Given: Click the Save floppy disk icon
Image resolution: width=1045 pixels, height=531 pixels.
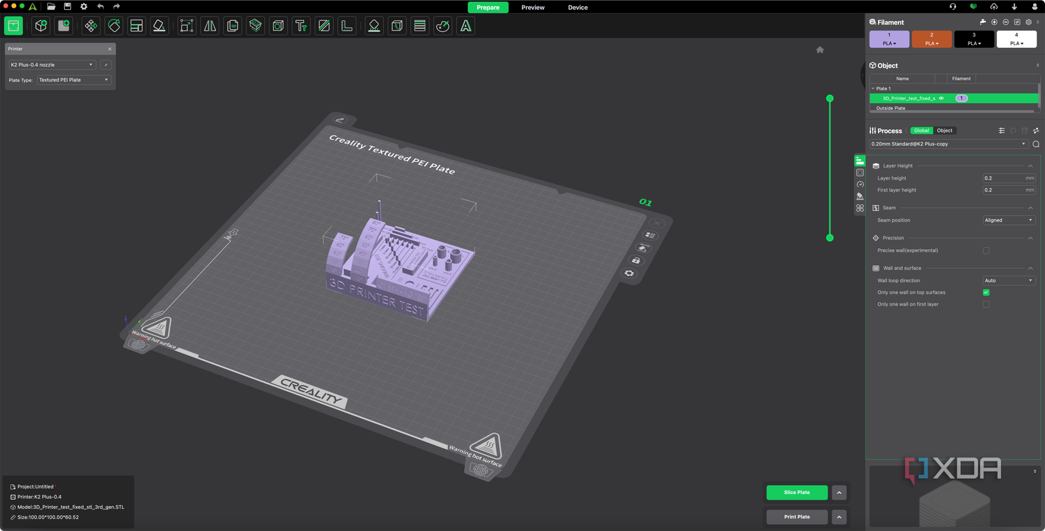Looking at the screenshot, I should point(68,7).
